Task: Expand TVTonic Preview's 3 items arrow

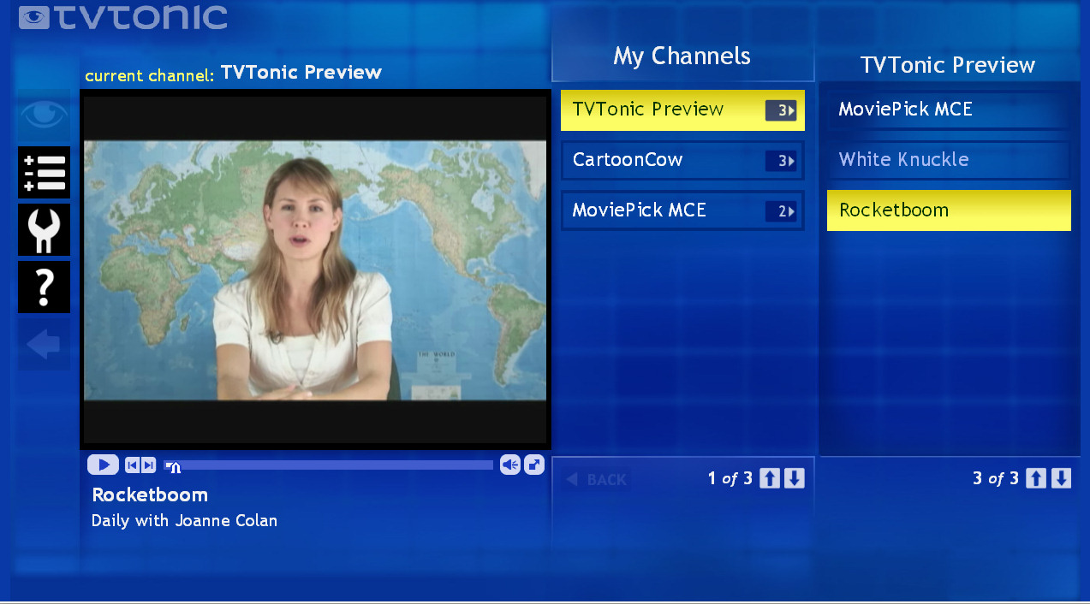Action: (781, 110)
